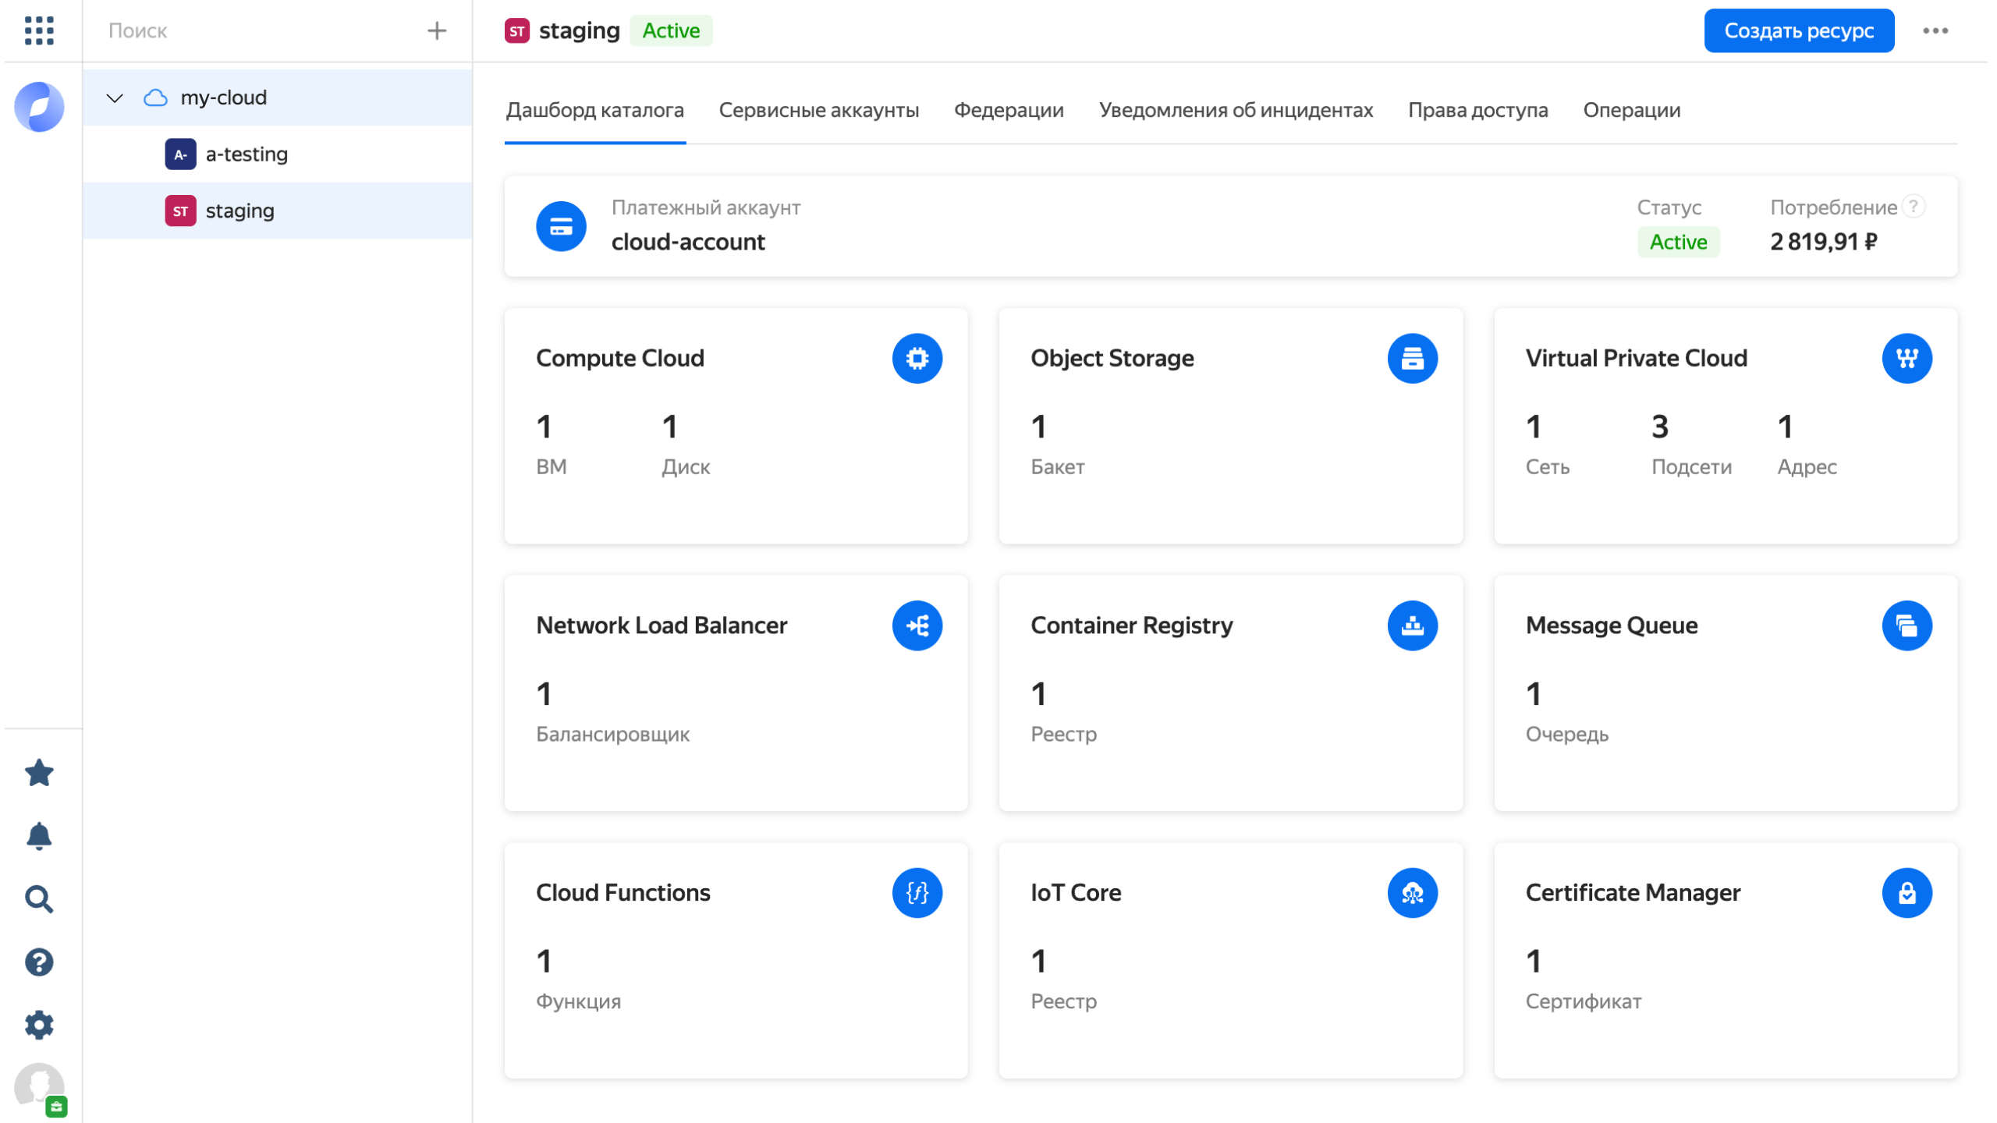
Task: Click the Object Storage service icon
Action: point(1411,358)
